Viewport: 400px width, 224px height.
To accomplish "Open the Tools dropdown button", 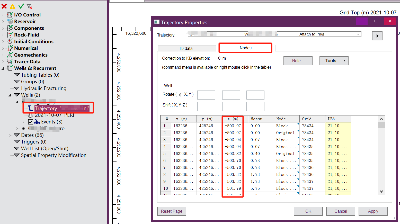I will 334,61.
